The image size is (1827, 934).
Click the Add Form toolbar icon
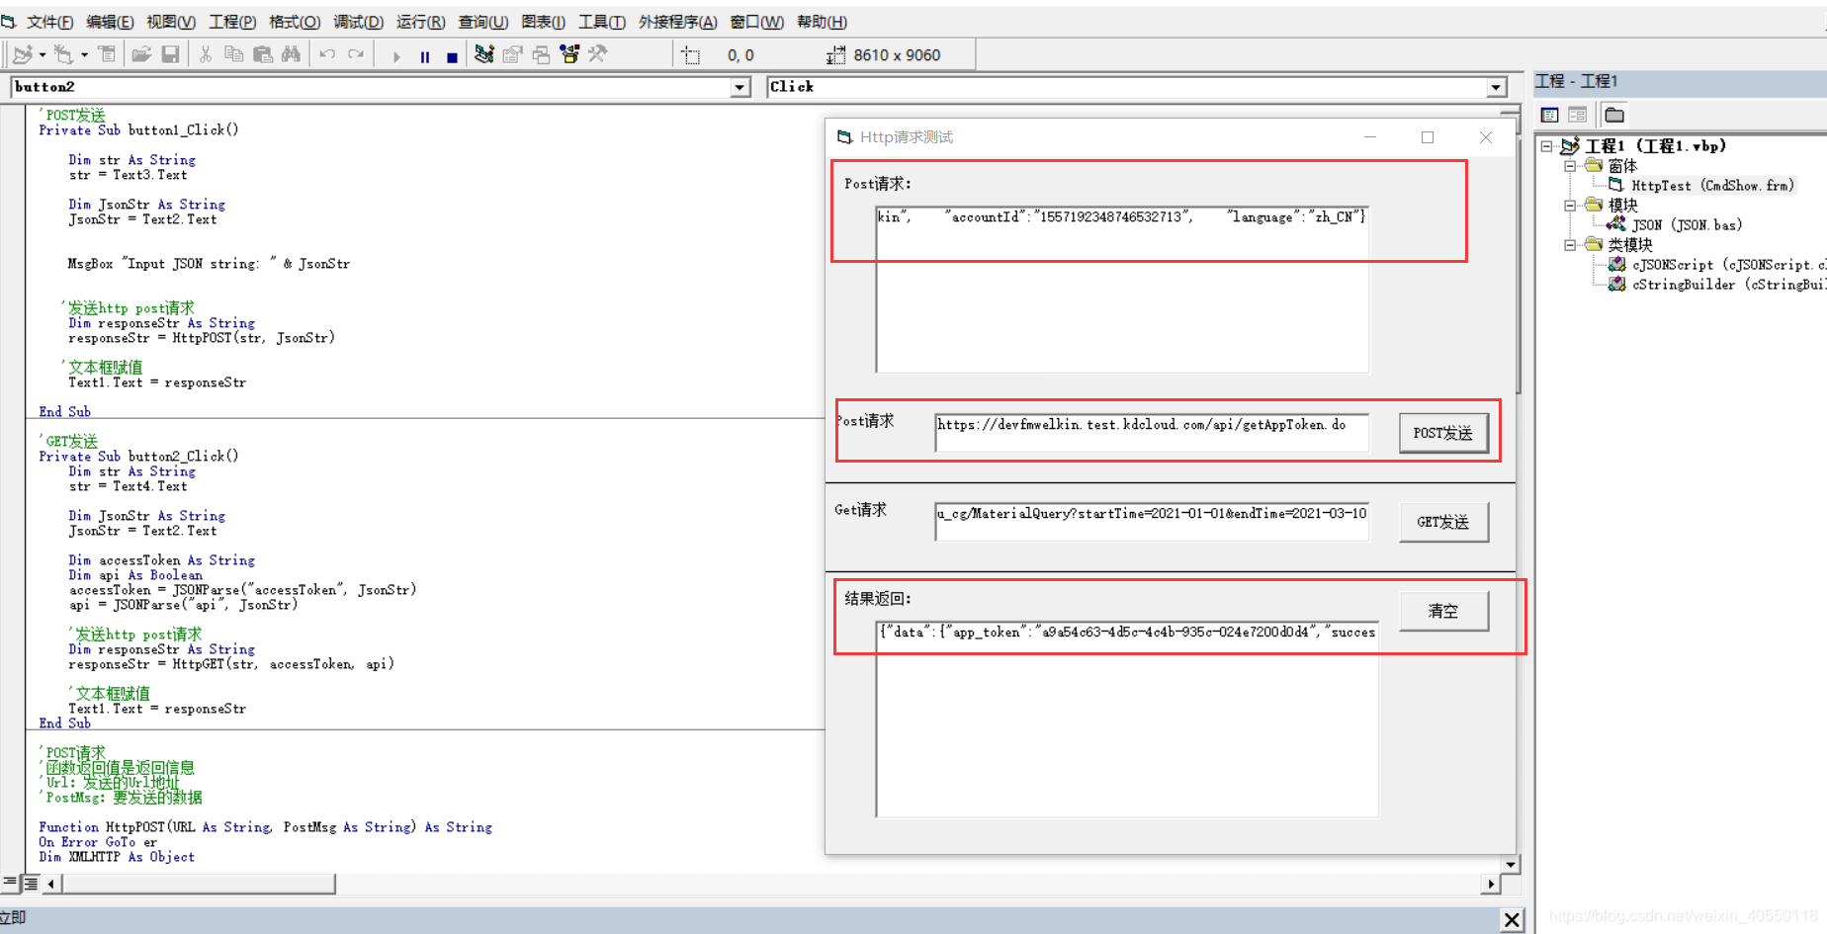tap(63, 54)
